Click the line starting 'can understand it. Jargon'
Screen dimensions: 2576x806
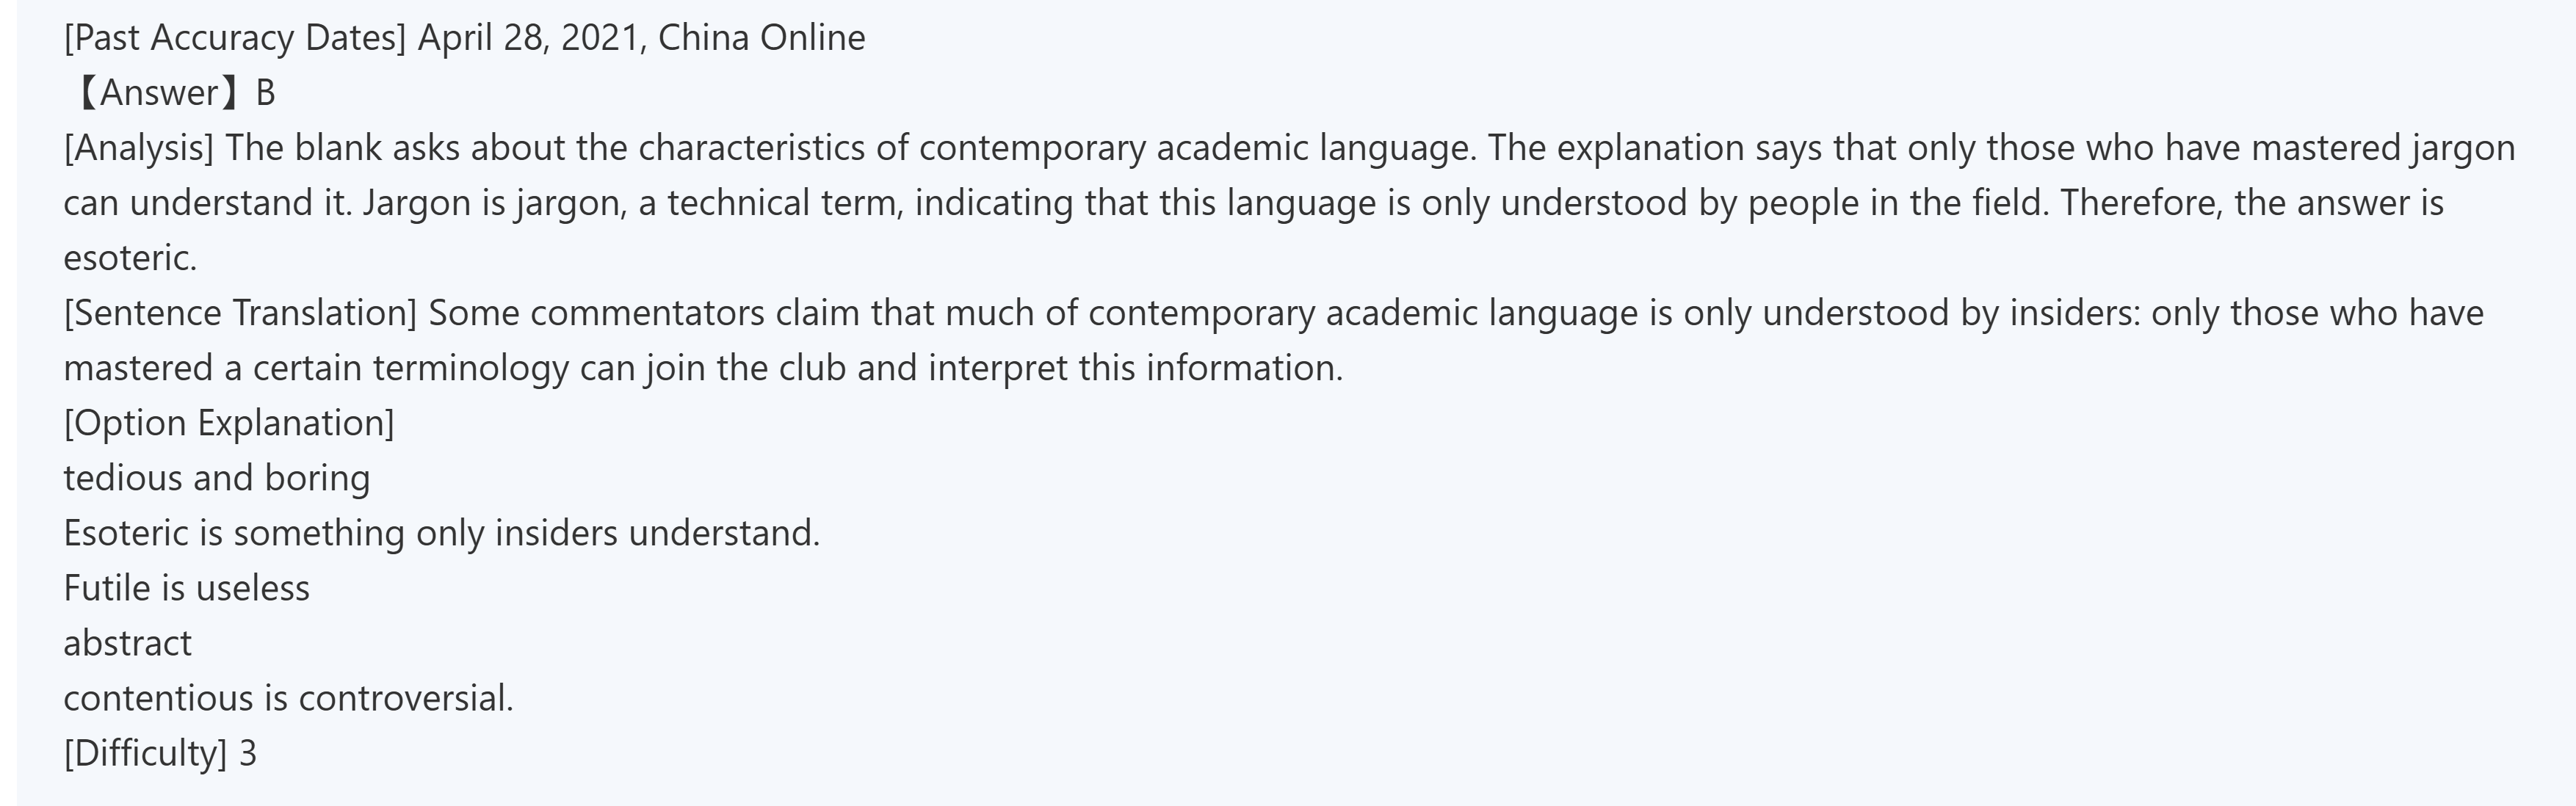[x=1253, y=203]
